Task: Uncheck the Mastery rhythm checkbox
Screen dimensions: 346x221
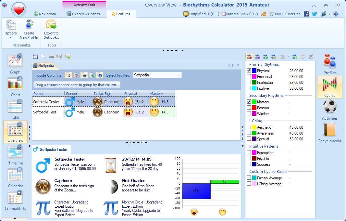Action: click(x=249, y=102)
